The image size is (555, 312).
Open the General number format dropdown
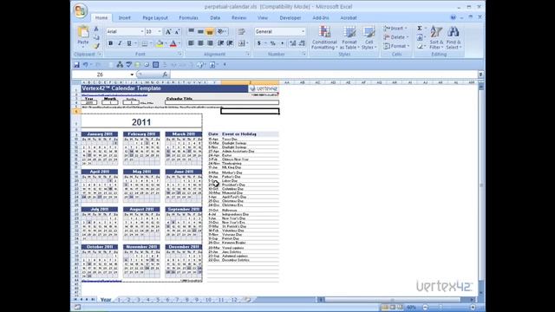(303, 32)
